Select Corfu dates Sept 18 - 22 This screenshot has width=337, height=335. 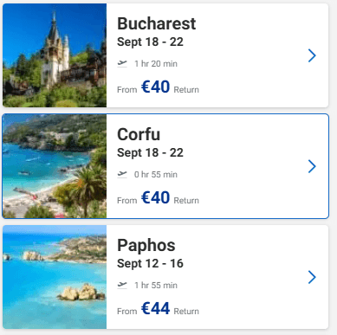pos(150,153)
